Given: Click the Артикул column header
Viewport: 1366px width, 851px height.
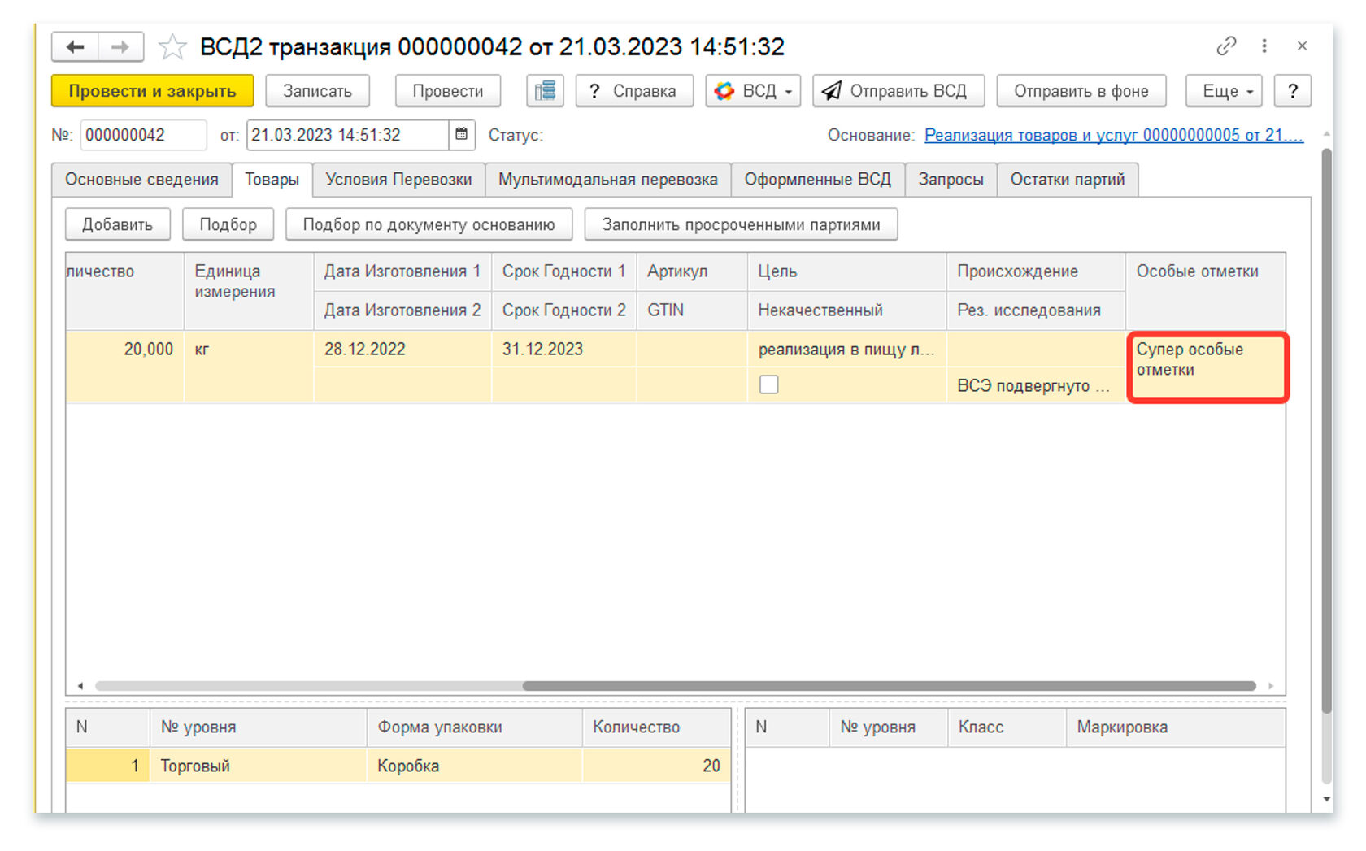Looking at the screenshot, I should click(691, 271).
